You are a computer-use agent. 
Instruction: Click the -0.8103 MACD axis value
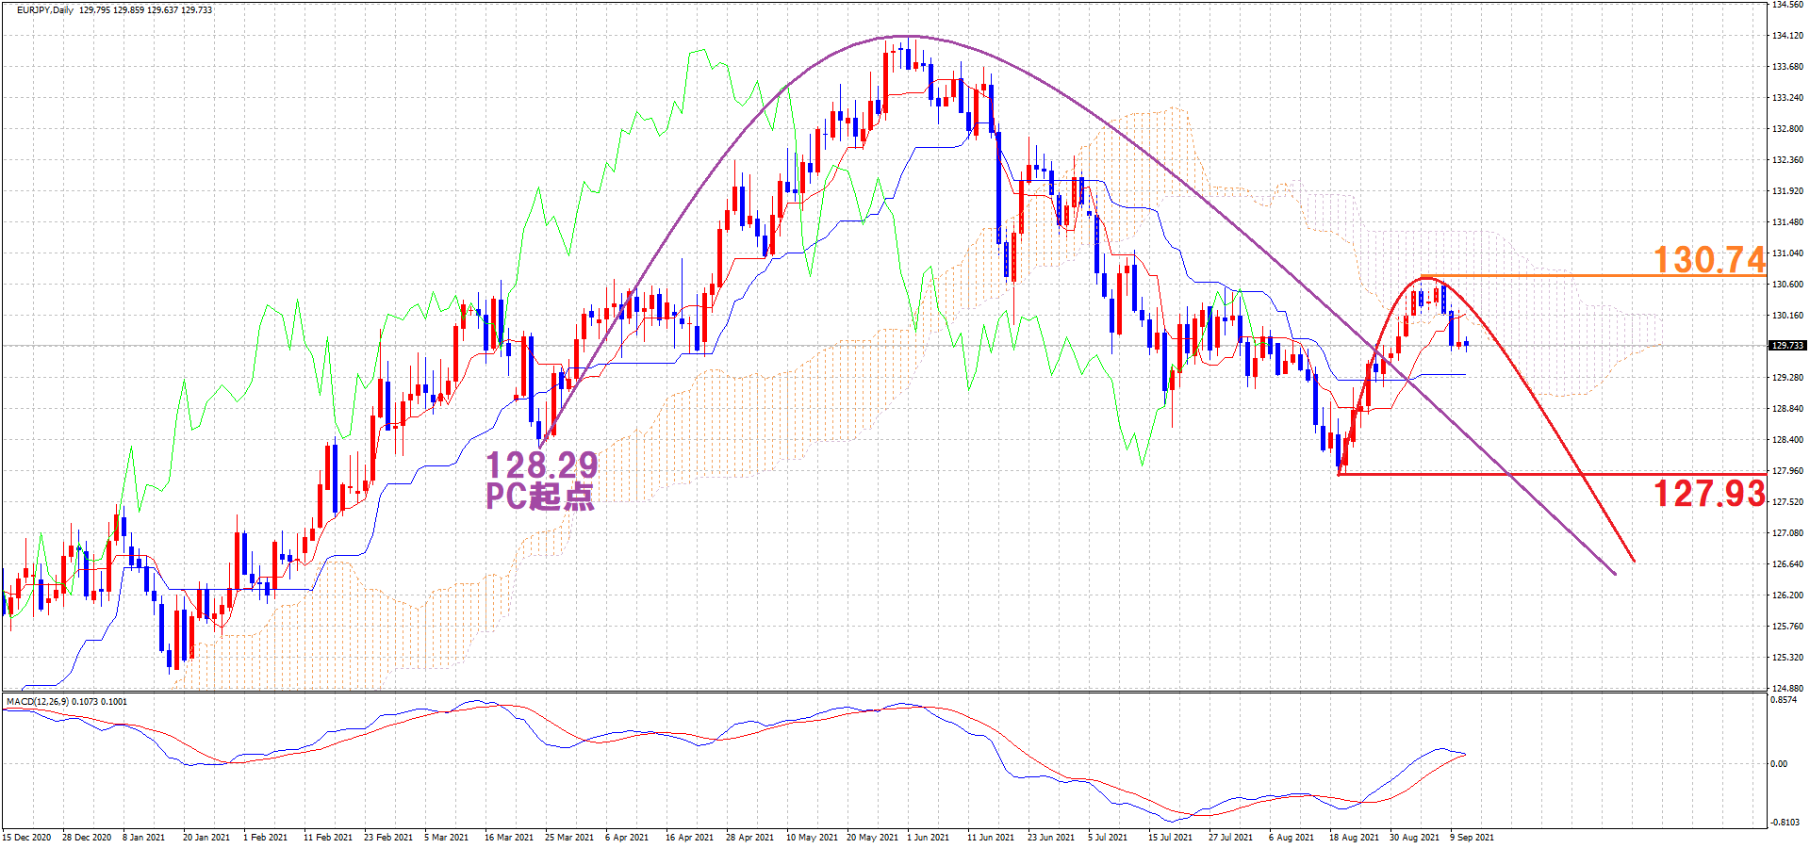pos(1785,823)
